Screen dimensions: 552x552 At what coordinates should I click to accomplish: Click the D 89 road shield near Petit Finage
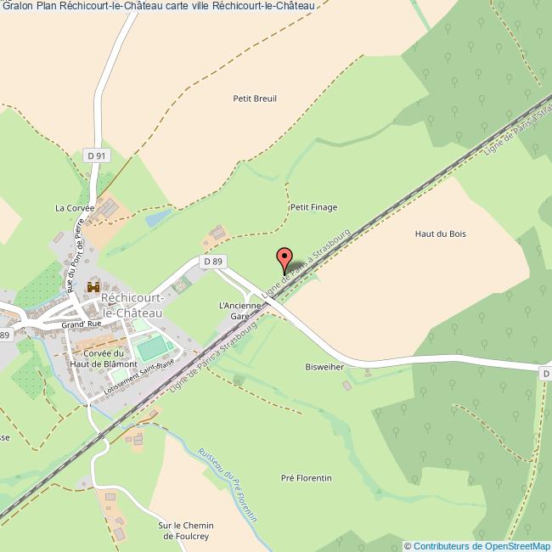213,262
